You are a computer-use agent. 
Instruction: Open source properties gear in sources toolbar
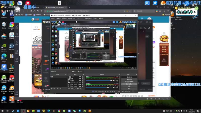[75, 89]
